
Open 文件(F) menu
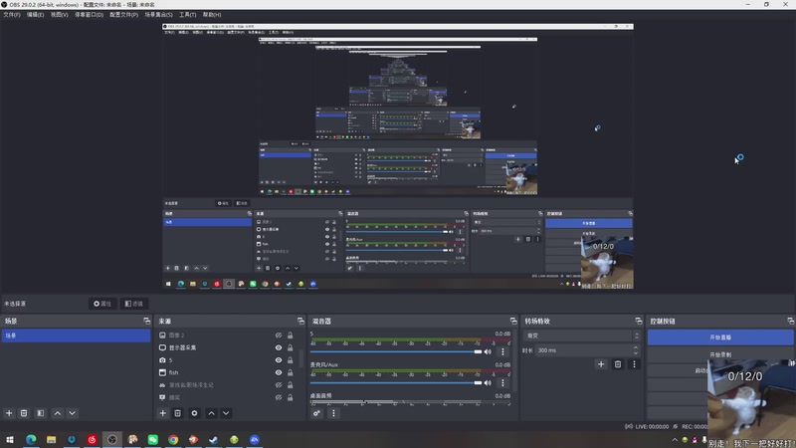12,15
